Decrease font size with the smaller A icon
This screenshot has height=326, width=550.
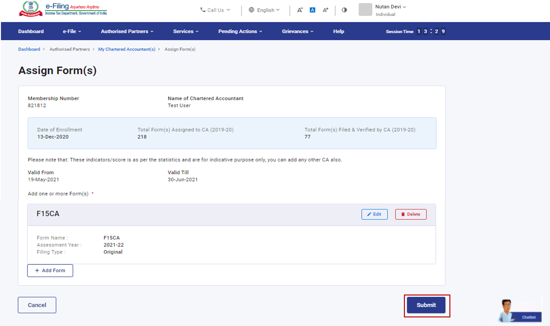300,10
